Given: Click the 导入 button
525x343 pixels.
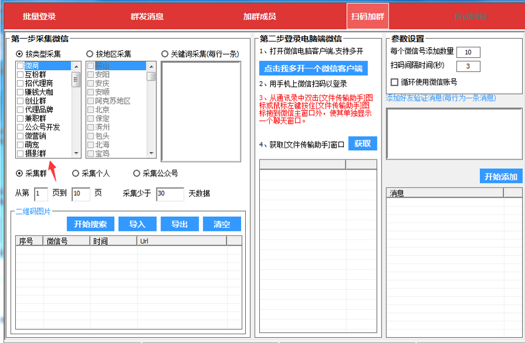Looking at the screenshot, I should [x=136, y=223].
